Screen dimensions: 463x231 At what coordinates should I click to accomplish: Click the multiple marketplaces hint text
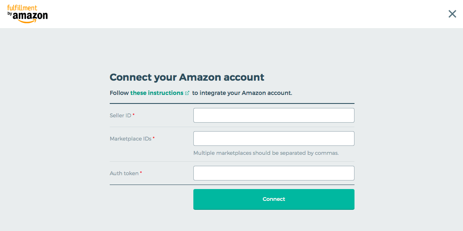(266, 153)
